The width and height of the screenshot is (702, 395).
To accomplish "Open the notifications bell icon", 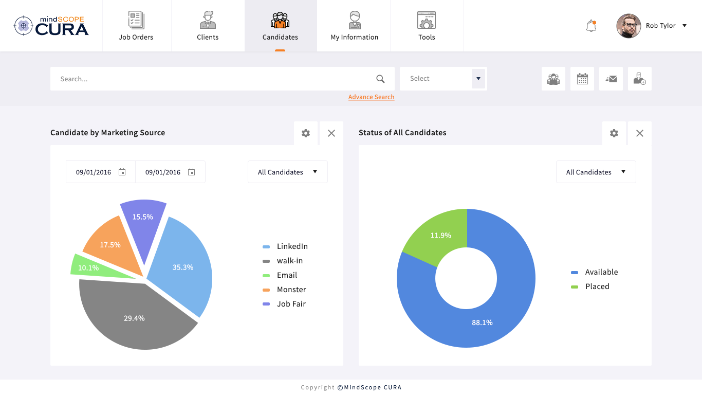I will pos(591,26).
